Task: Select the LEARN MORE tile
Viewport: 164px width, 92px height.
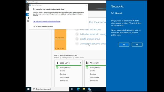Action: click(60, 45)
